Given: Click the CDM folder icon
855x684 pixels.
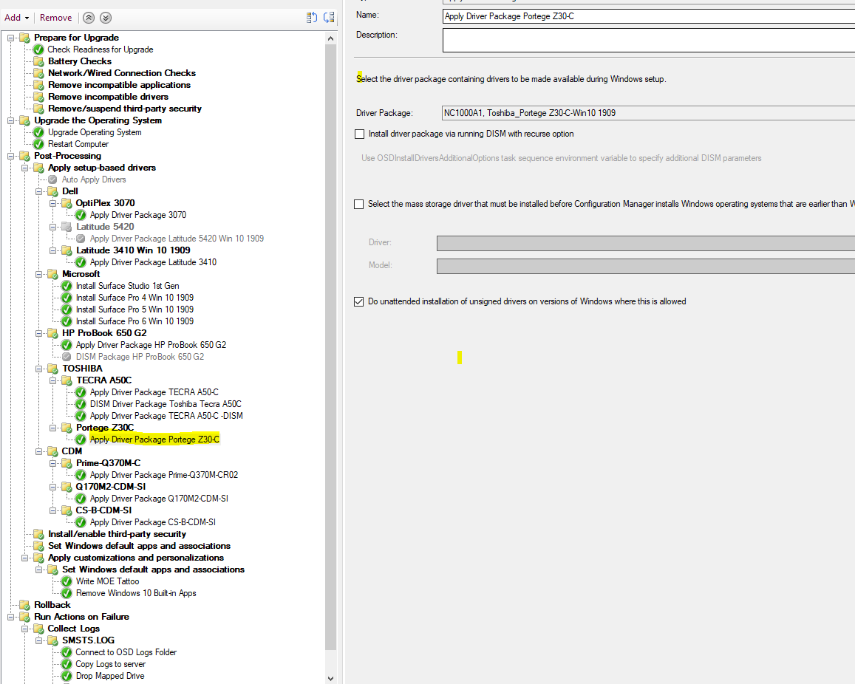Looking at the screenshot, I should tap(52, 451).
